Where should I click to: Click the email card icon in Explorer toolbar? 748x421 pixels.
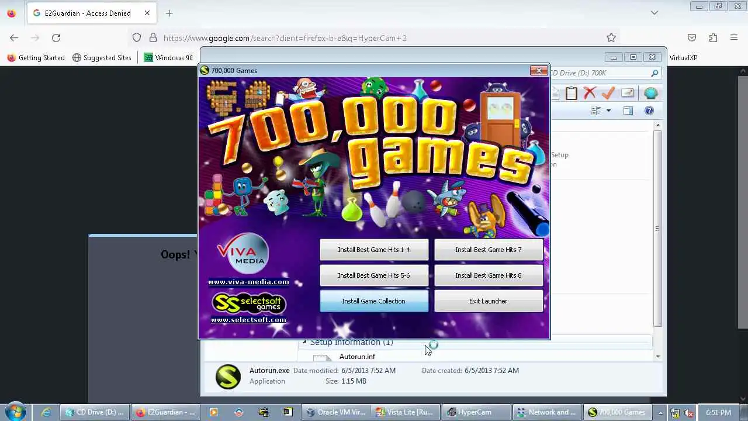pos(628,94)
